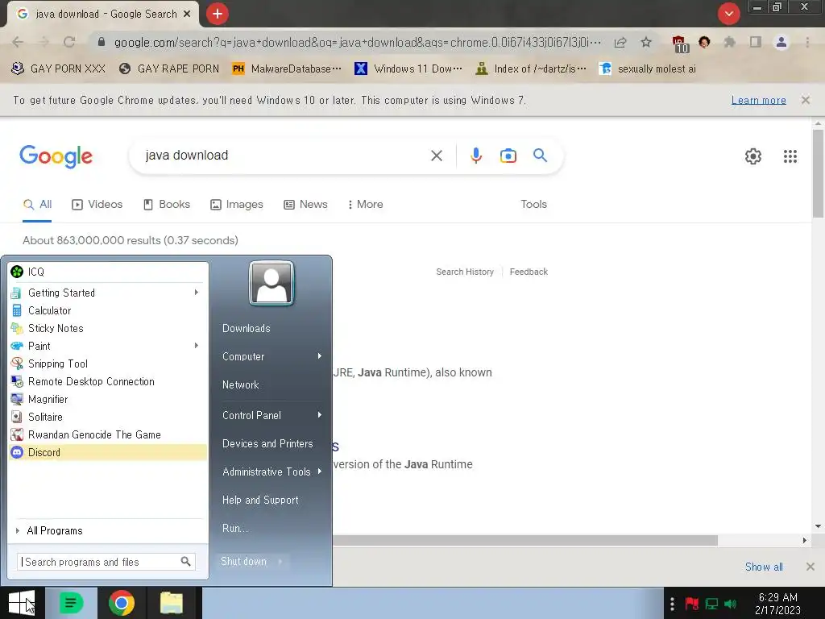Screen dimensions: 825x619
Task: Submit the search with the magnifier icon
Action: coord(541,156)
